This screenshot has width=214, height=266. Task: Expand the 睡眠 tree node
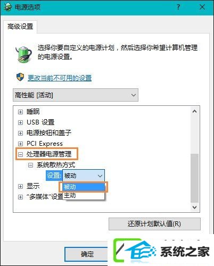[21, 112]
